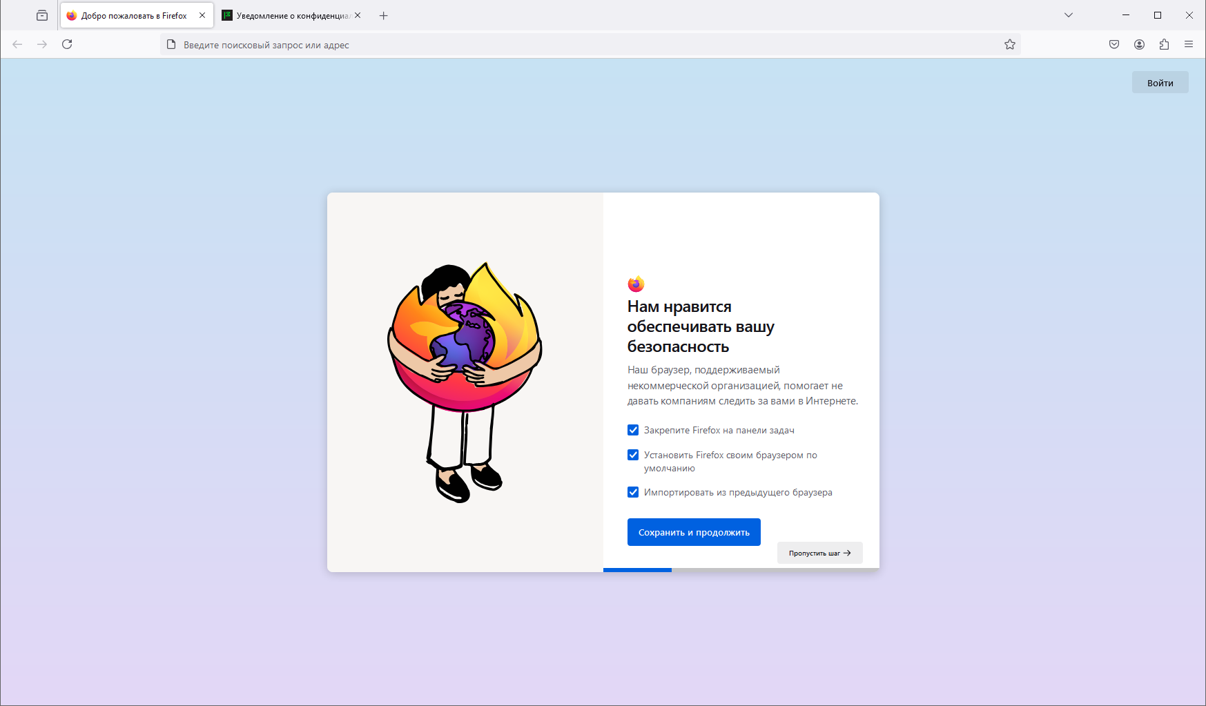Open the Firefox account icon
The height and width of the screenshot is (706, 1206).
[1139, 44]
